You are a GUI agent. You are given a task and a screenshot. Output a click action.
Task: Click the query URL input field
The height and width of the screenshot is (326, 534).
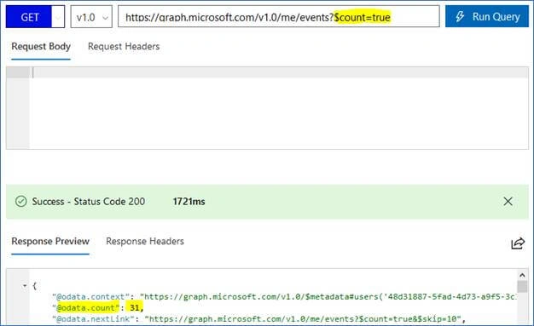pyautogui.click(x=279, y=17)
